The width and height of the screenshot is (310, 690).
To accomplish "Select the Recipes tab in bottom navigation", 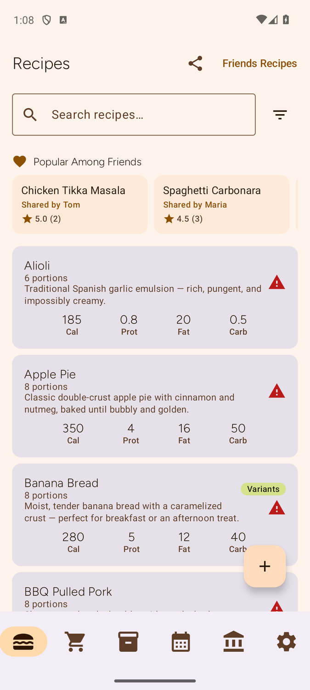I will coord(23,642).
